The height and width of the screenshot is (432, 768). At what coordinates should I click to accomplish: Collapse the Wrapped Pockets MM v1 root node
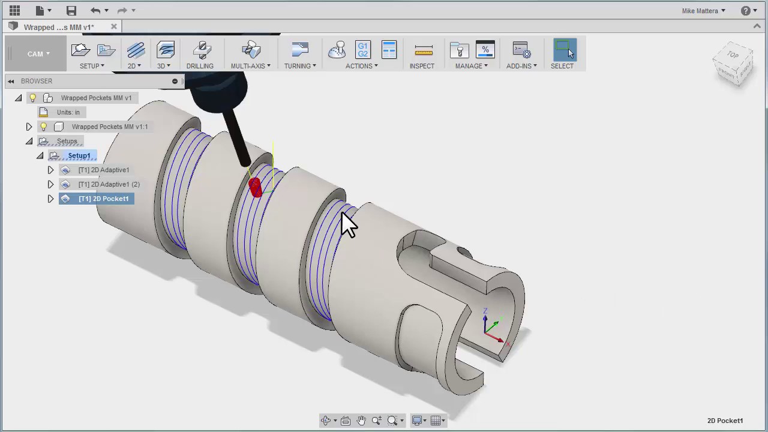tap(18, 98)
